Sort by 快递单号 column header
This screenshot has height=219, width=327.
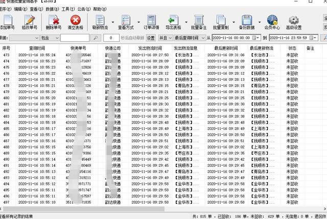click(x=78, y=48)
